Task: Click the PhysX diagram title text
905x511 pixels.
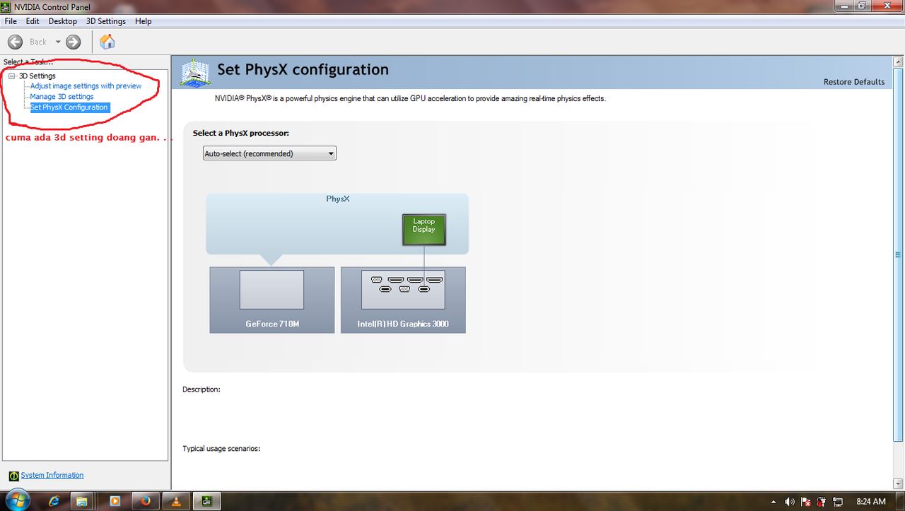Action: click(x=338, y=199)
